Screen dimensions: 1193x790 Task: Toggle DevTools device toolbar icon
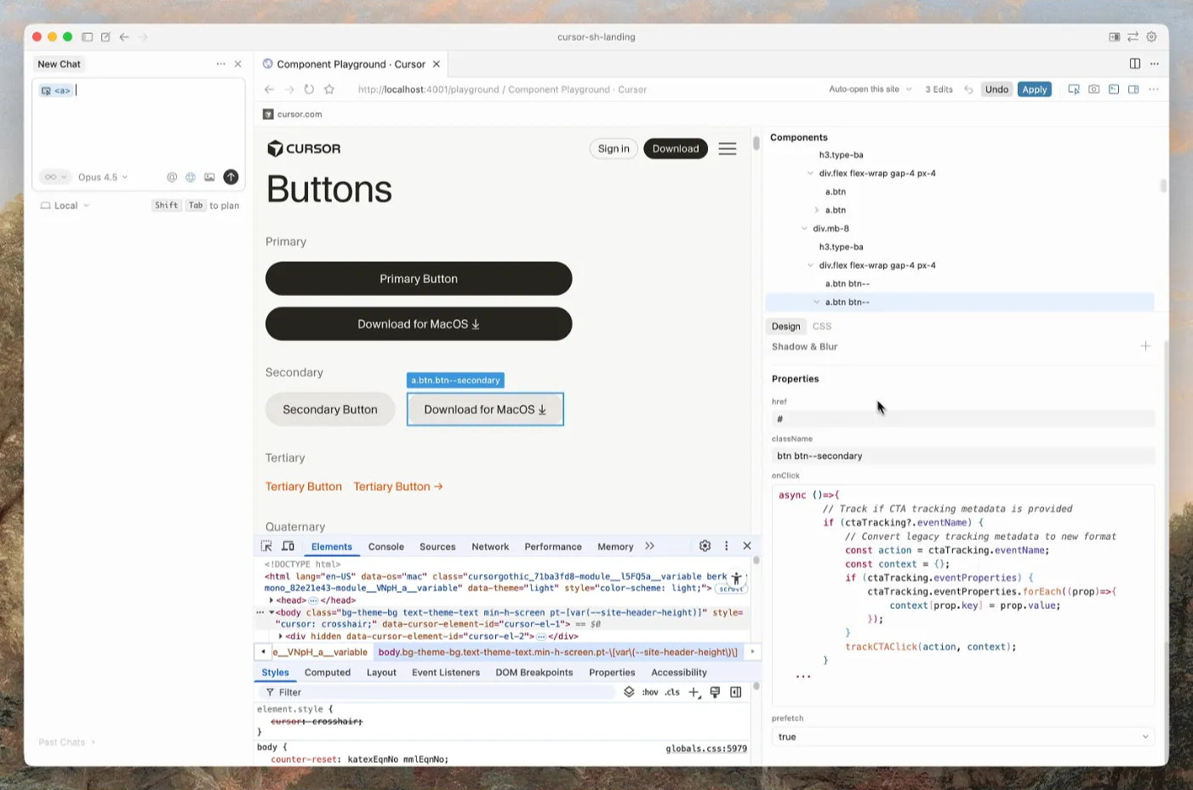point(288,547)
